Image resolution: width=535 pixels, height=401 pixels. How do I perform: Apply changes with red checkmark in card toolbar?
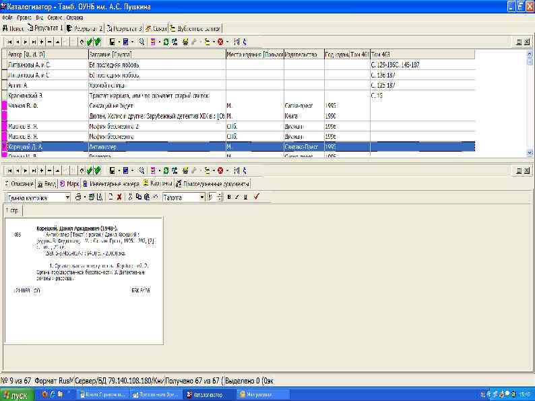257,196
